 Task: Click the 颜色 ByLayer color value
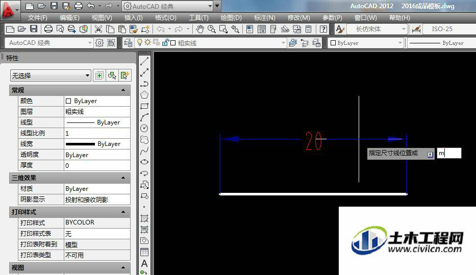point(97,101)
